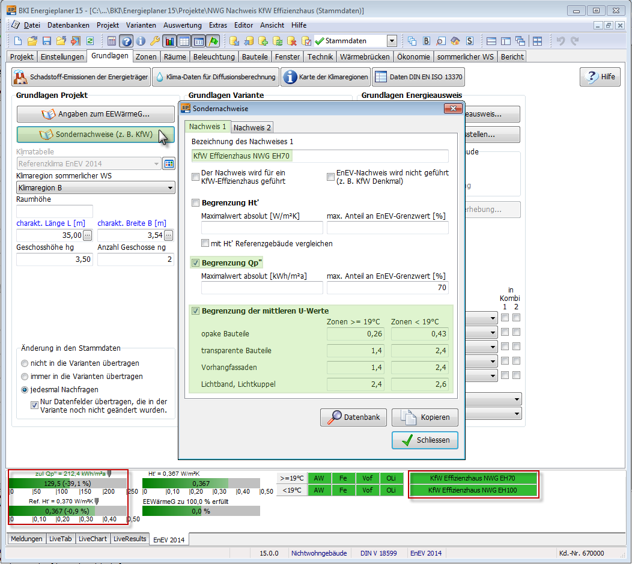Click 'Daten DIN EN ISO 13370' button
The height and width of the screenshot is (564, 632).
tap(418, 76)
